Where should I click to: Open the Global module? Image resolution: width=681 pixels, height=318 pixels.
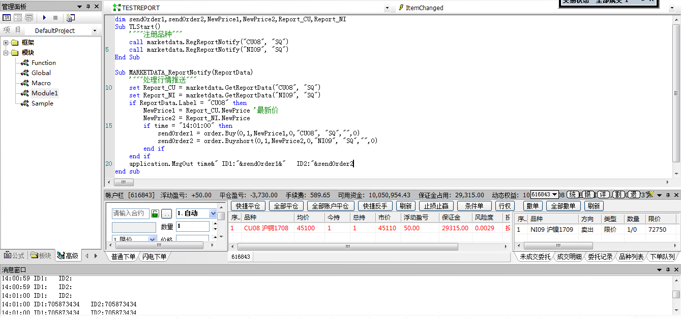[41, 73]
